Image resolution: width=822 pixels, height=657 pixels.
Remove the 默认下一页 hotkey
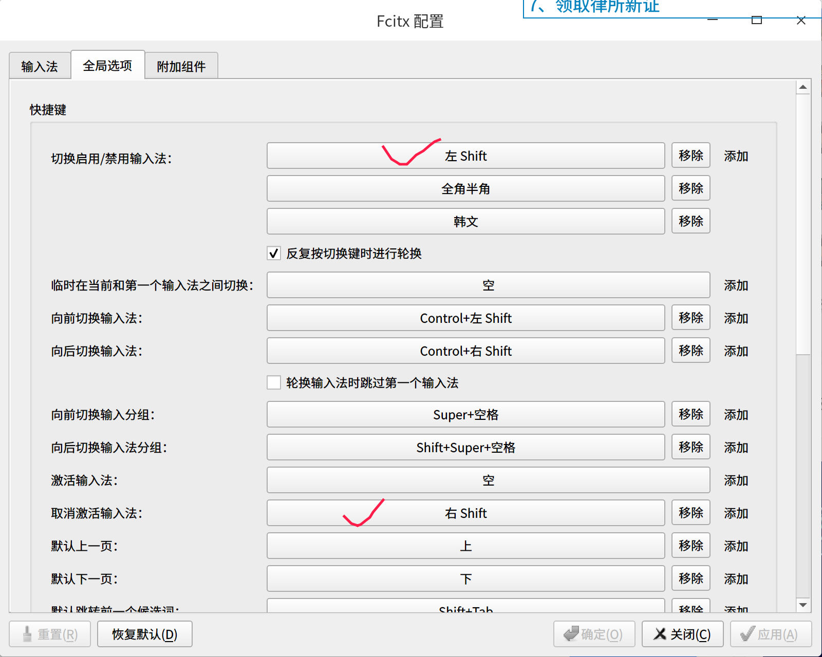691,578
